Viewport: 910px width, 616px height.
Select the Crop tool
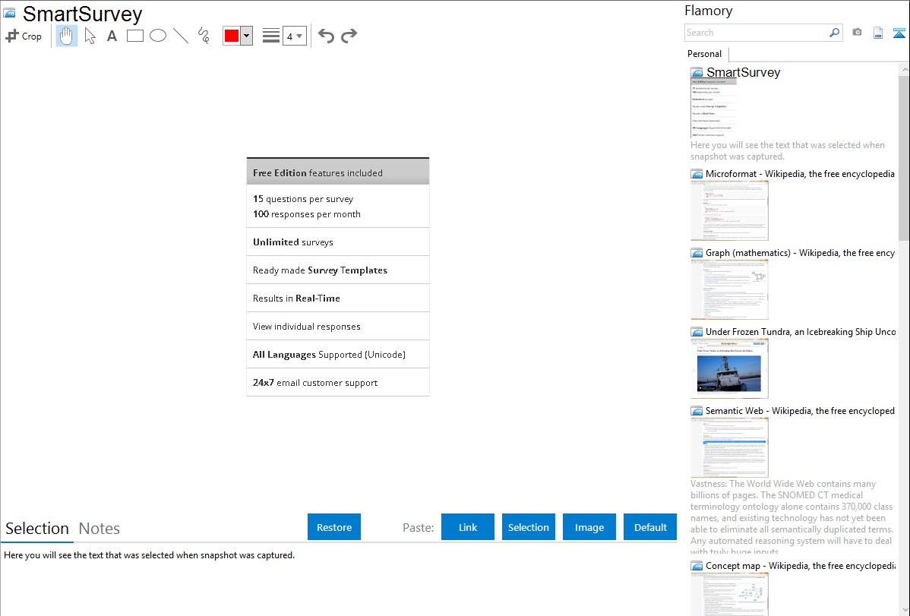click(24, 36)
